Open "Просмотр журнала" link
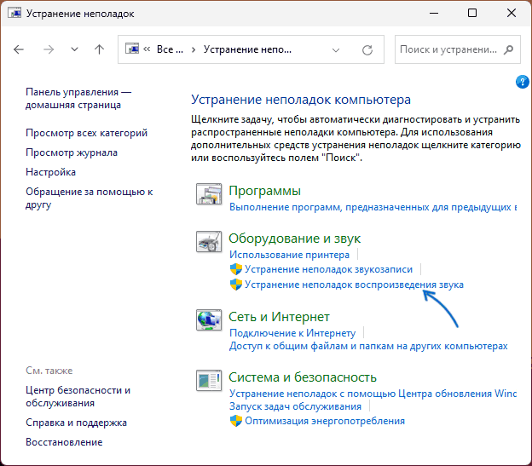 tap(72, 152)
